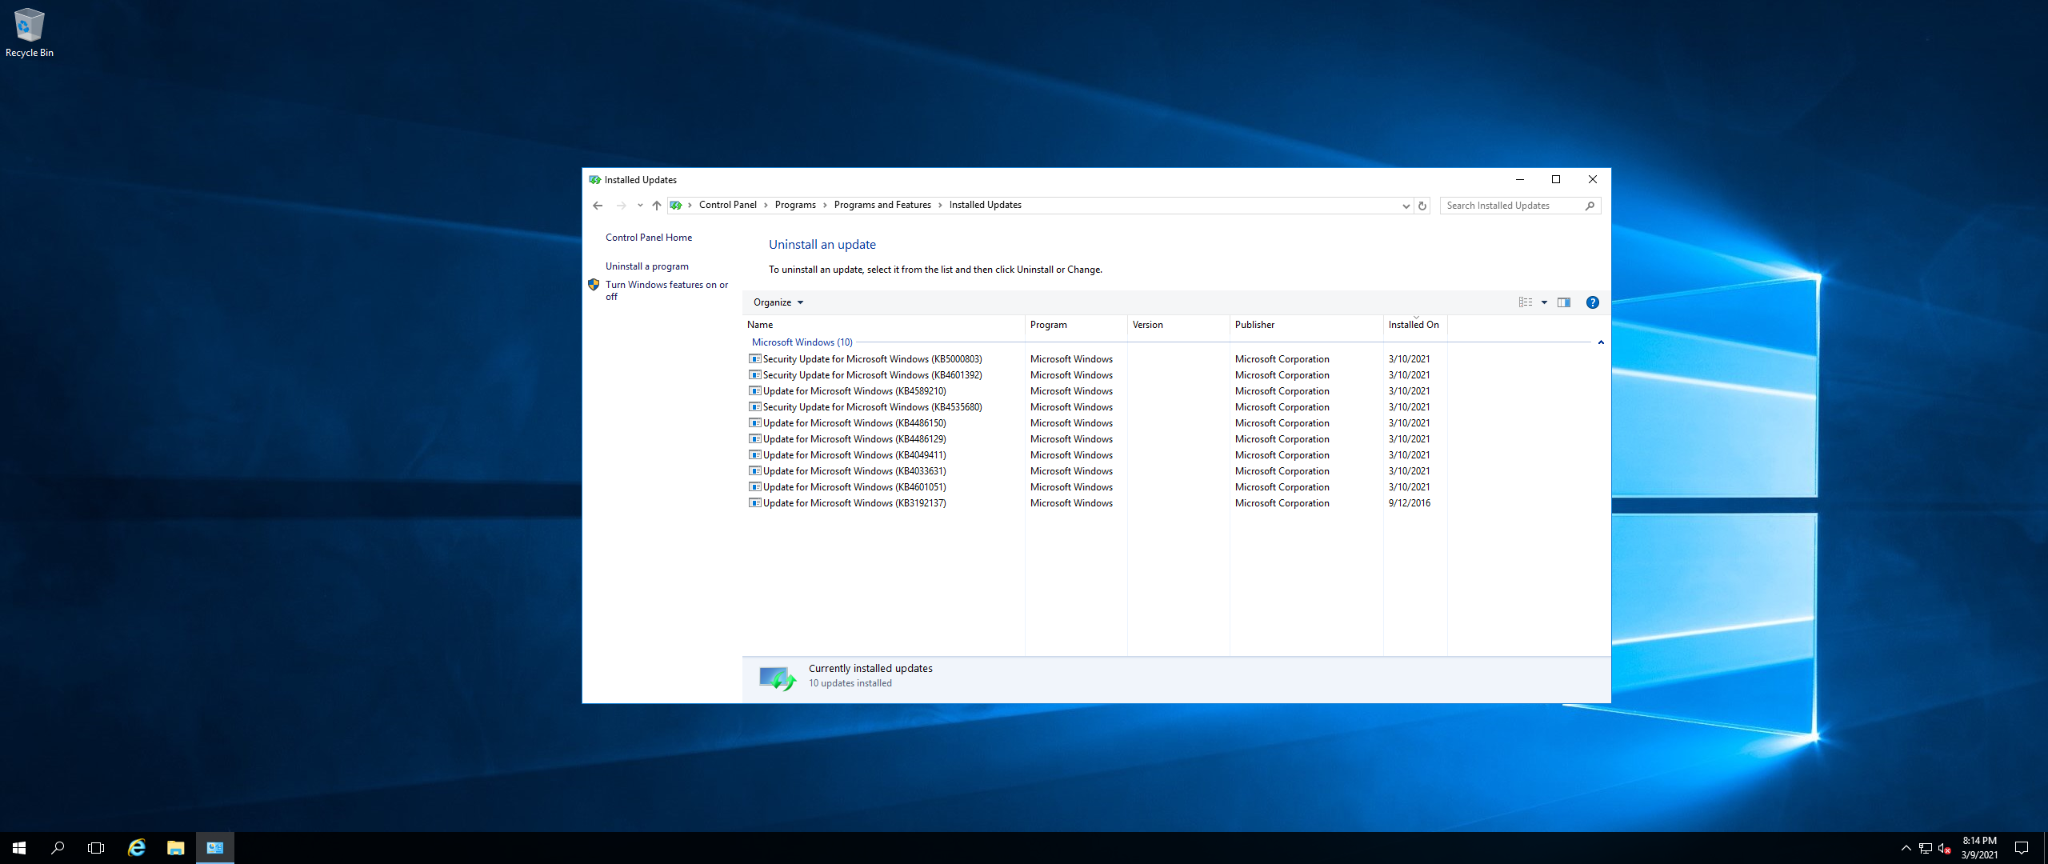This screenshot has height=864, width=2048.
Task: Navigate to Programs breadcrumb
Action: [795, 205]
